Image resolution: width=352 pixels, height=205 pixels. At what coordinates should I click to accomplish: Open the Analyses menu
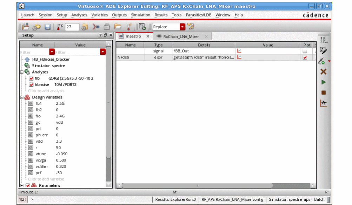[79, 15]
